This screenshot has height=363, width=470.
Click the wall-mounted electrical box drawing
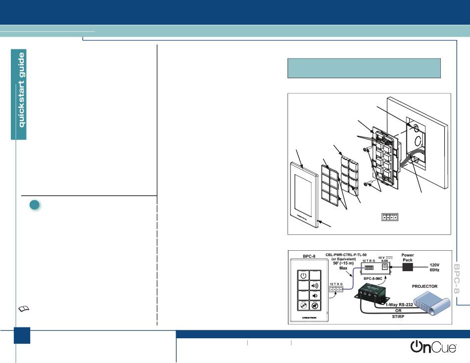point(416,143)
